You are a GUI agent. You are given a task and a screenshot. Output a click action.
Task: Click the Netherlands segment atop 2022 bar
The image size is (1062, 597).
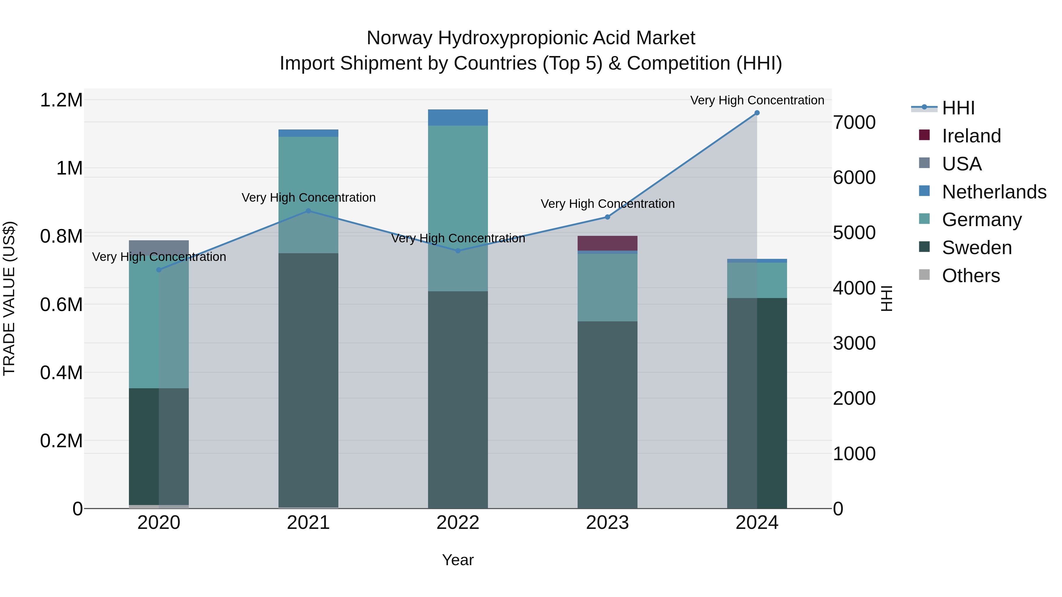click(x=458, y=117)
